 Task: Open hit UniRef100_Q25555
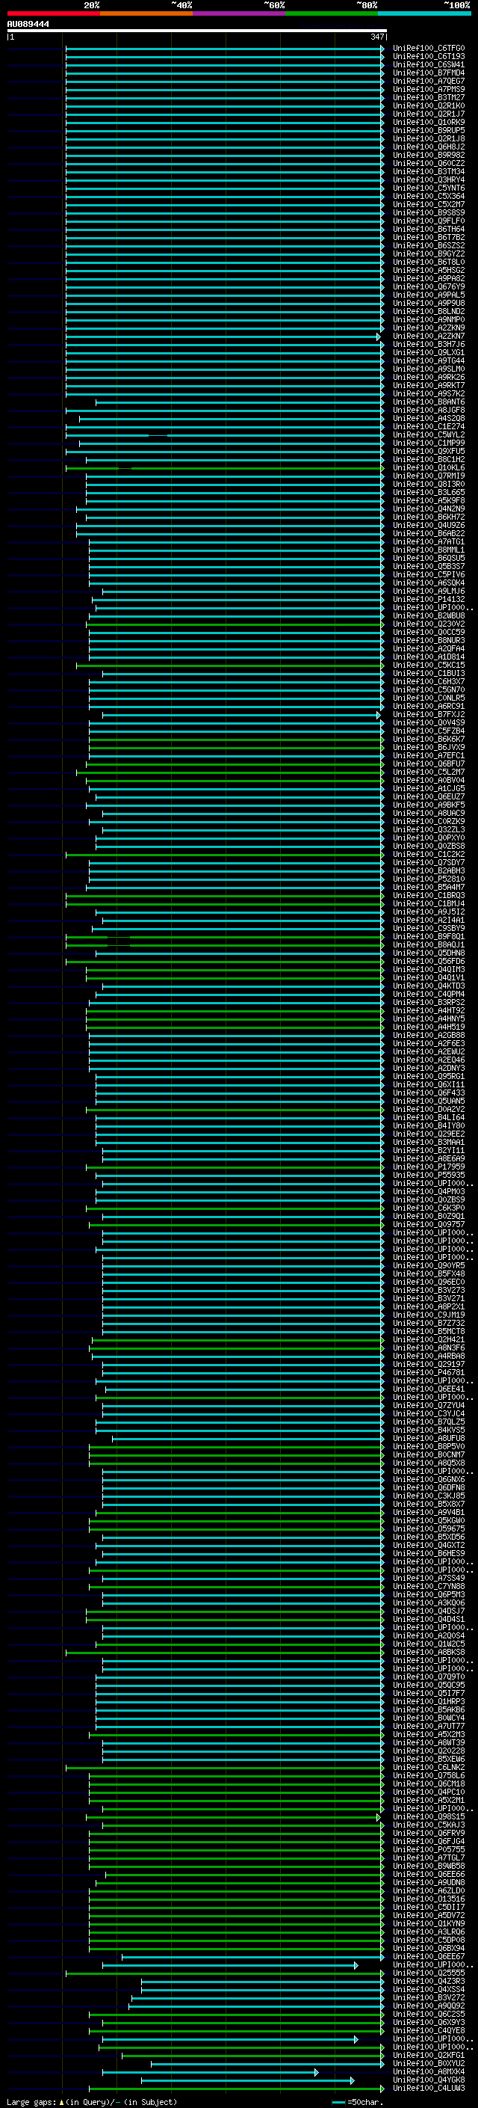429,1973
